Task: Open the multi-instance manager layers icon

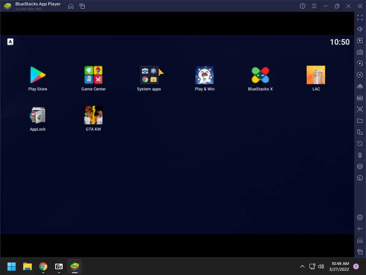Action: click(x=360, y=167)
